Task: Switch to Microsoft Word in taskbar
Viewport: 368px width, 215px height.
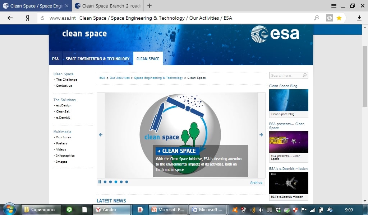Action: tap(208, 210)
